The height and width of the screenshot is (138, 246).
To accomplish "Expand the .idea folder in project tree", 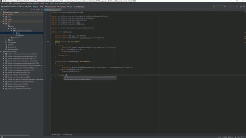I will point(3,17).
